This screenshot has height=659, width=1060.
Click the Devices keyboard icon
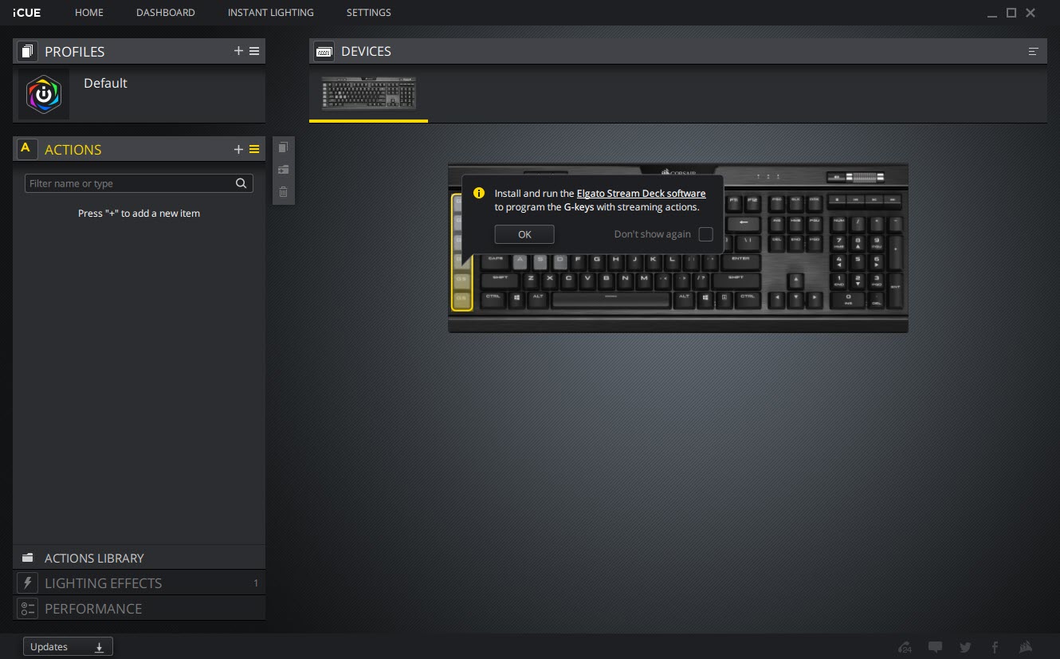[324, 51]
